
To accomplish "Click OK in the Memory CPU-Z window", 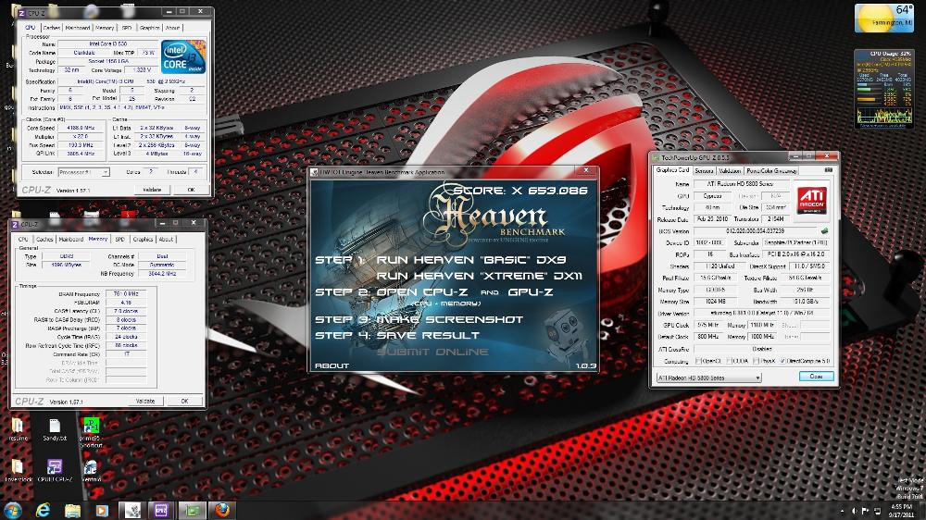I will [x=184, y=401].
